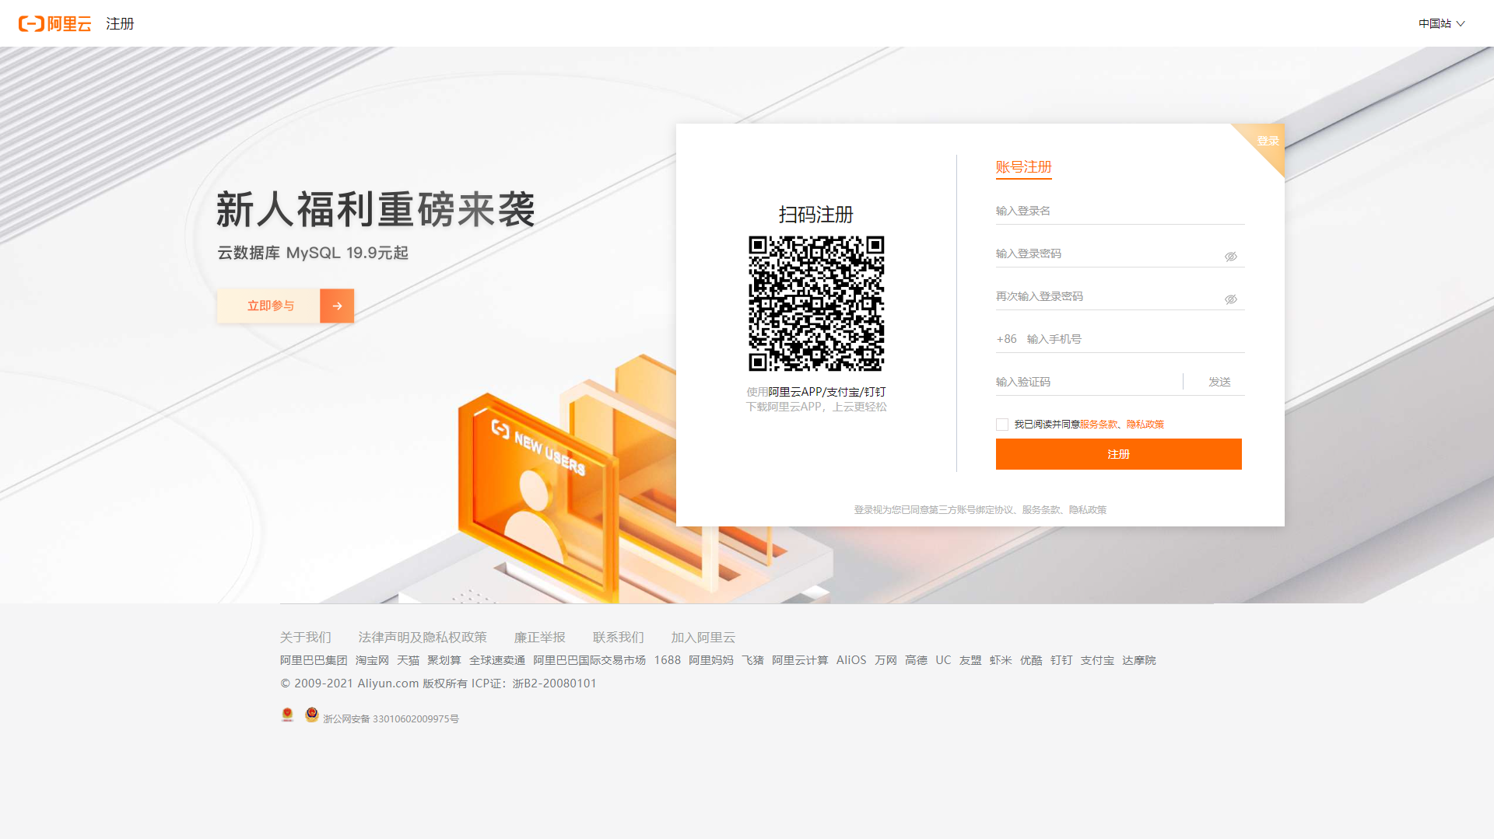Click the first red badge icon in footer
The image size is (1494, 839).
click(x=287, y=715)
